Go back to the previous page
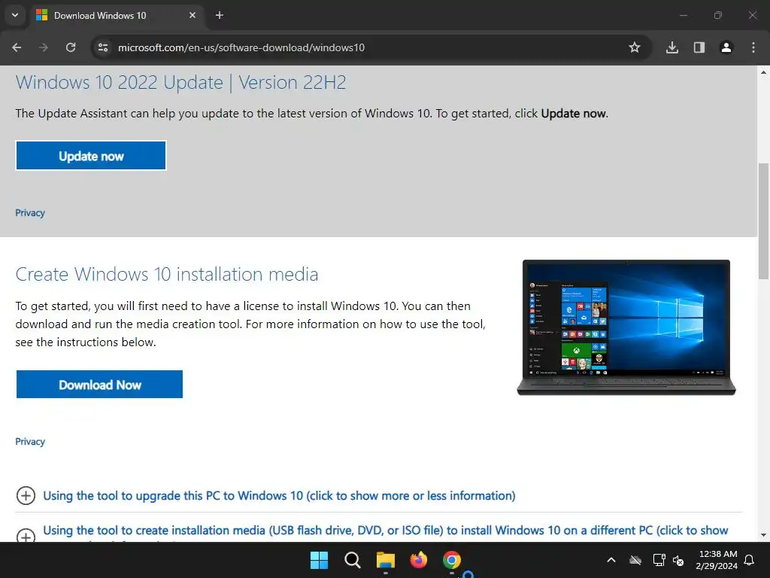 click(x=17, y=47)
